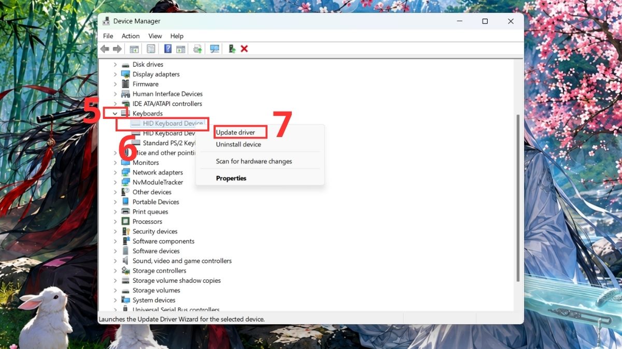Viewport: 622px width, 349px height.
Task: Open the View menu
Action: 155,36
